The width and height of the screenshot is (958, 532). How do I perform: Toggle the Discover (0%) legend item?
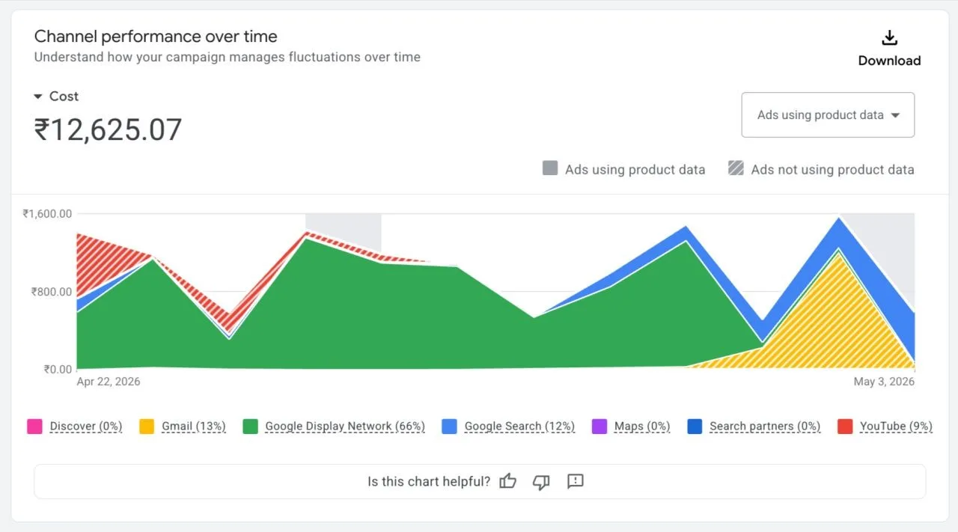point(75,426)
